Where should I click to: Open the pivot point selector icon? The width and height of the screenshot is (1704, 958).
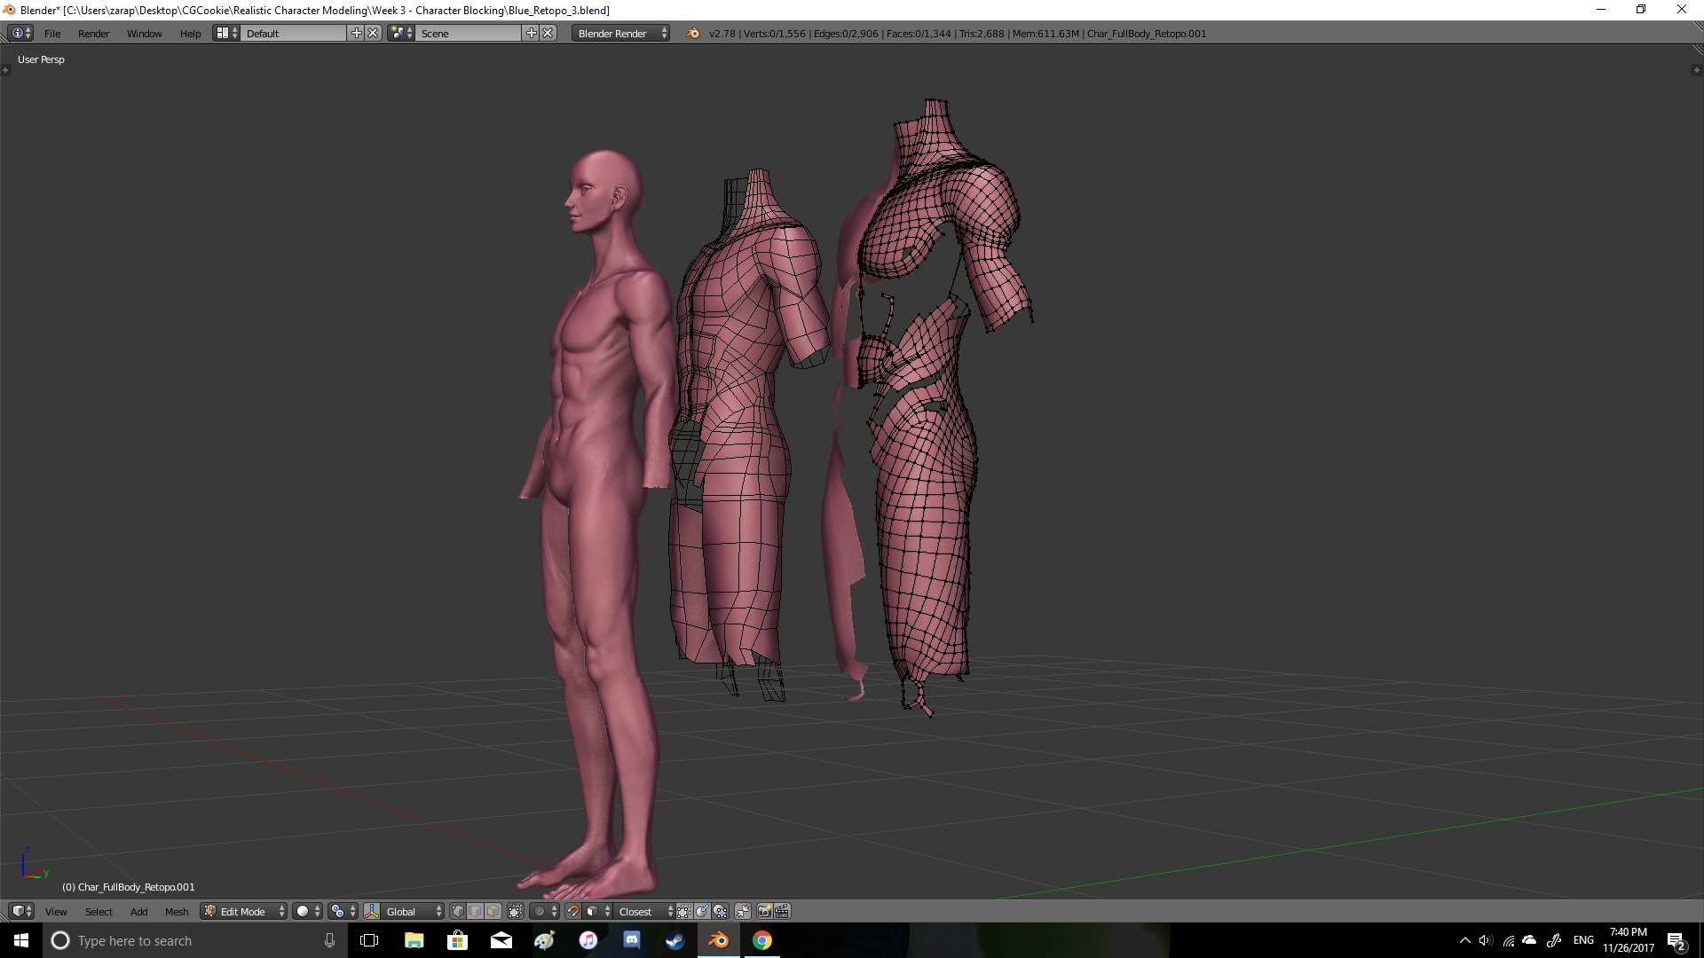click(341, 911)
